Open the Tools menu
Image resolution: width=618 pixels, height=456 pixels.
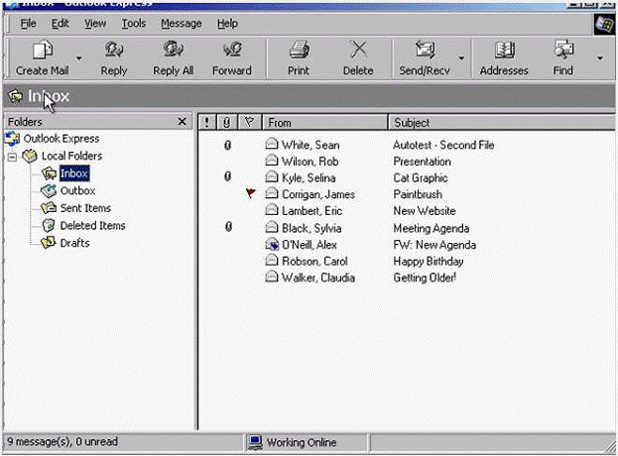(133, 24)
